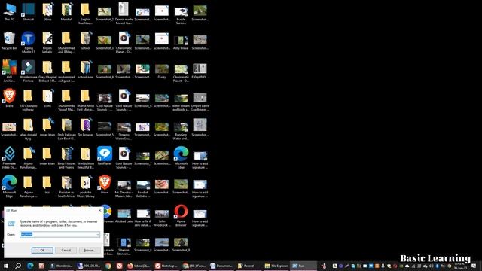482x271 pixels.
Task: Switch to Document taskbar button
Action: [x=221, y=266]
